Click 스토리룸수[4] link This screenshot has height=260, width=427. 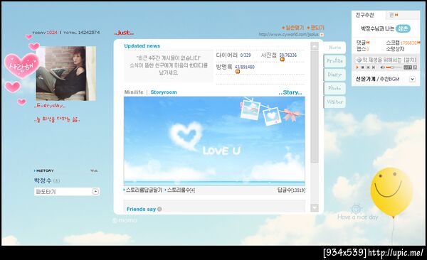coord(181,190)
